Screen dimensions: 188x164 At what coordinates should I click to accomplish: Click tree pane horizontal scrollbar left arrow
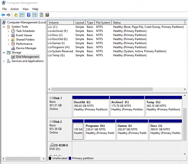click(3, 158)
